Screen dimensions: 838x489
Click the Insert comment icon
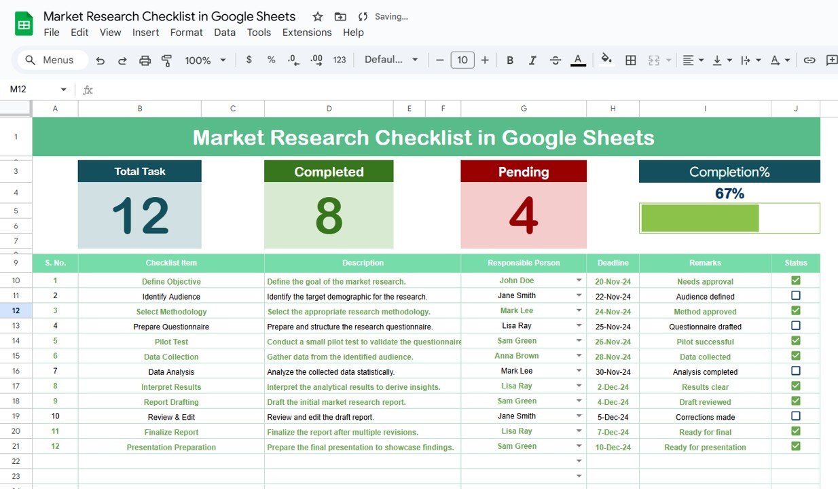click(x=831, y=60)
